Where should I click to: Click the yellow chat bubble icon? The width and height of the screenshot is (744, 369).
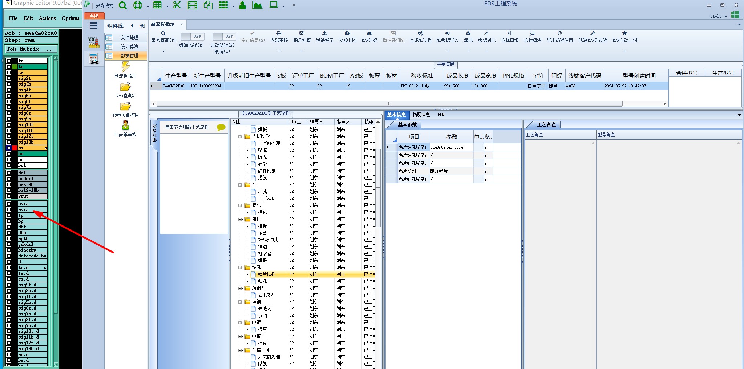(x=221, y=127)
